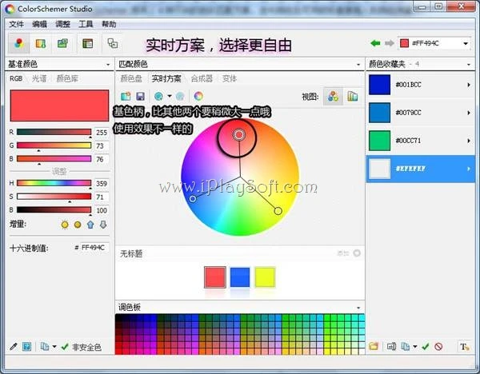
Task: Go back with the green arrow
Action: click(375, 43)
